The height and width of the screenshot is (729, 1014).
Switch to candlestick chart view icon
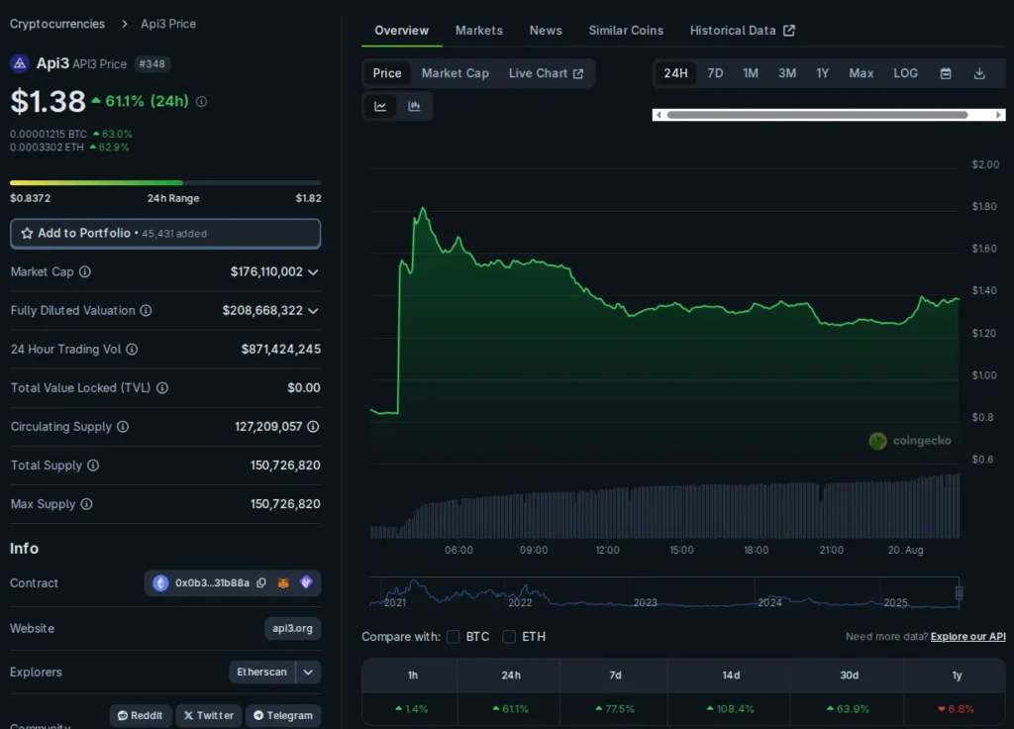[x=414, y=106]
